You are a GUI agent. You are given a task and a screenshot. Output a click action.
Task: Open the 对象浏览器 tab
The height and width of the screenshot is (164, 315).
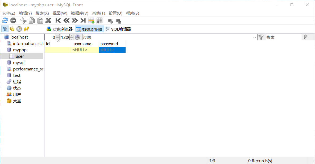click(60, 29)
